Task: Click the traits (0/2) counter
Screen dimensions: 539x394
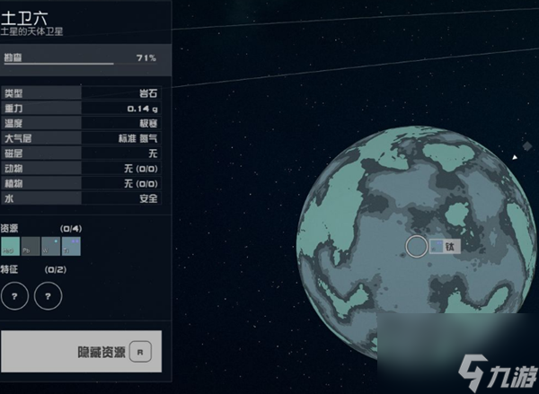Action: [x=56, y=269]
